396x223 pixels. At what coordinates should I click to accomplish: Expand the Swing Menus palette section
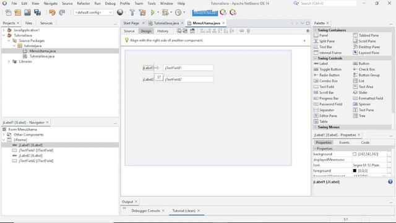click(x=315, y=127)
